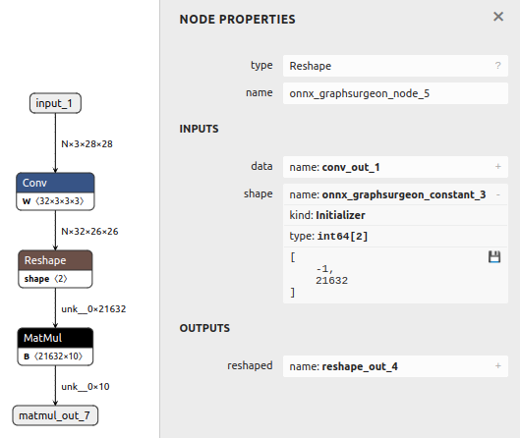Image resolution: width=520 pixels, height=438 pixels.
Task: Save the shape tensor data with floppy icon
Action: 494,256
